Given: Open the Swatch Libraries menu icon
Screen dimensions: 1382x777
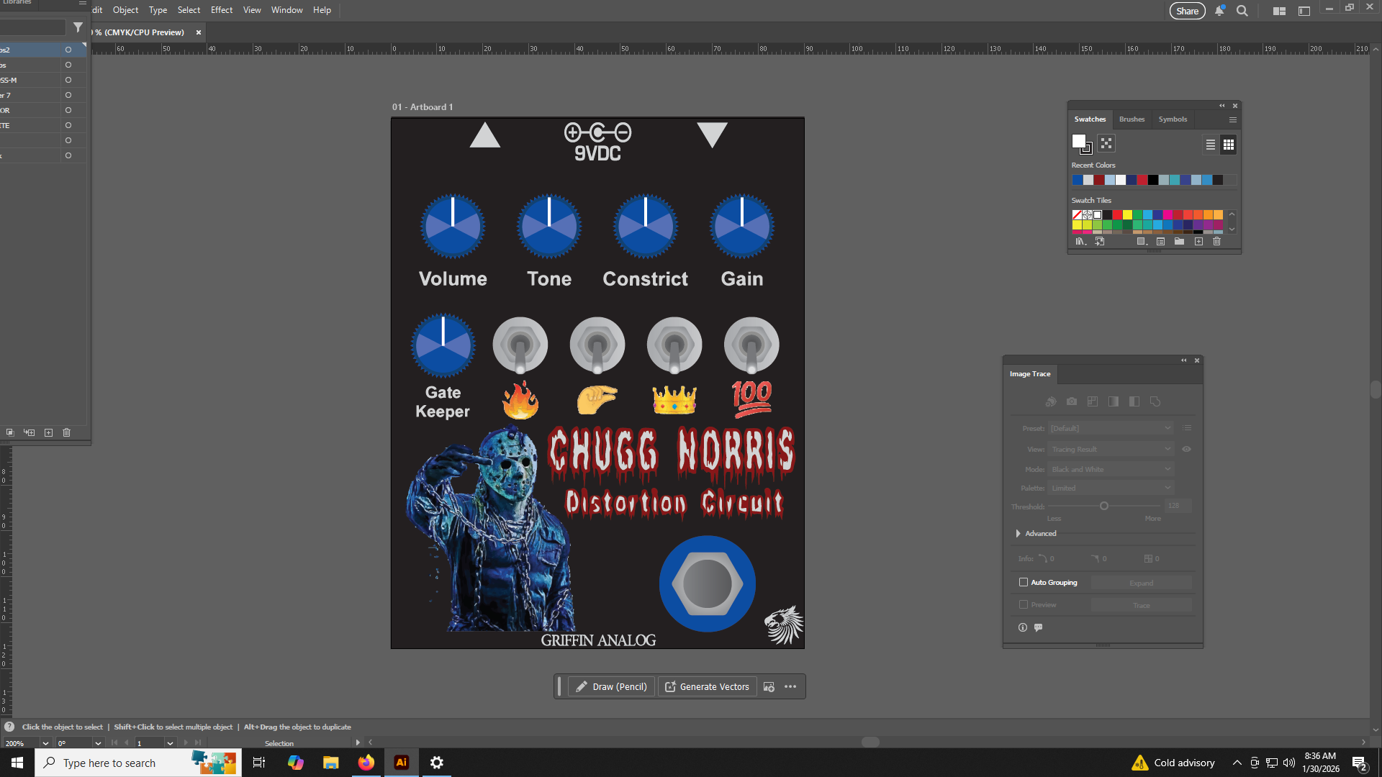Looking at the screenshot, I should point(1080,242).
